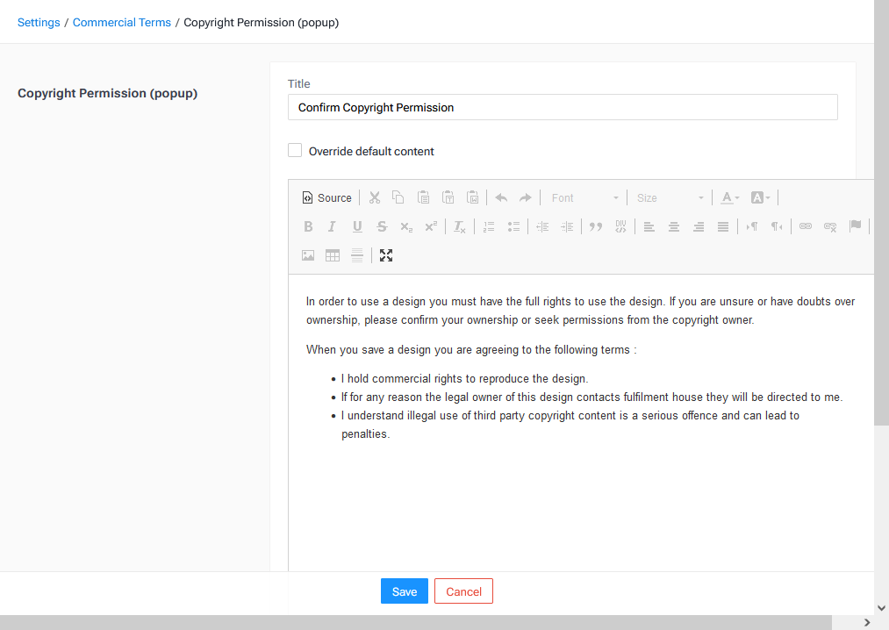Click the Undo arrow icon
The width and height of the screenshot is (889, 630).
[x=501, y=198]
